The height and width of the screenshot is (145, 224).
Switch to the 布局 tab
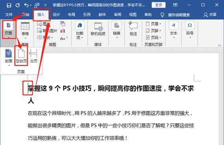pyautogui.click(x=71, y=15)
